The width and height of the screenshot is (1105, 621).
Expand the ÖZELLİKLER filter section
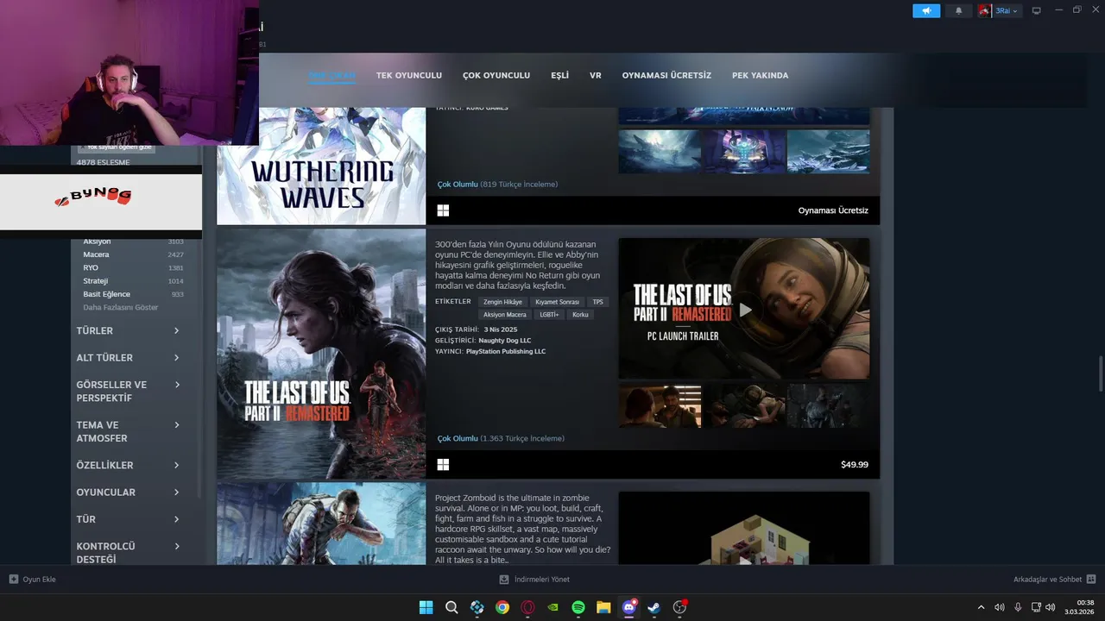128,465
